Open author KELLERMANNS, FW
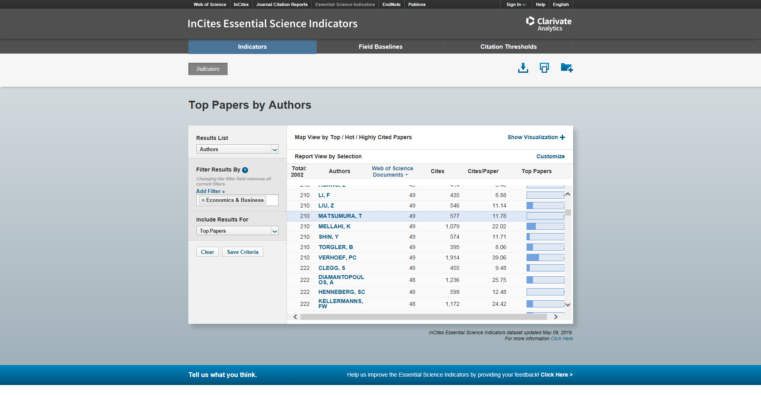 [x=341, y=304]
